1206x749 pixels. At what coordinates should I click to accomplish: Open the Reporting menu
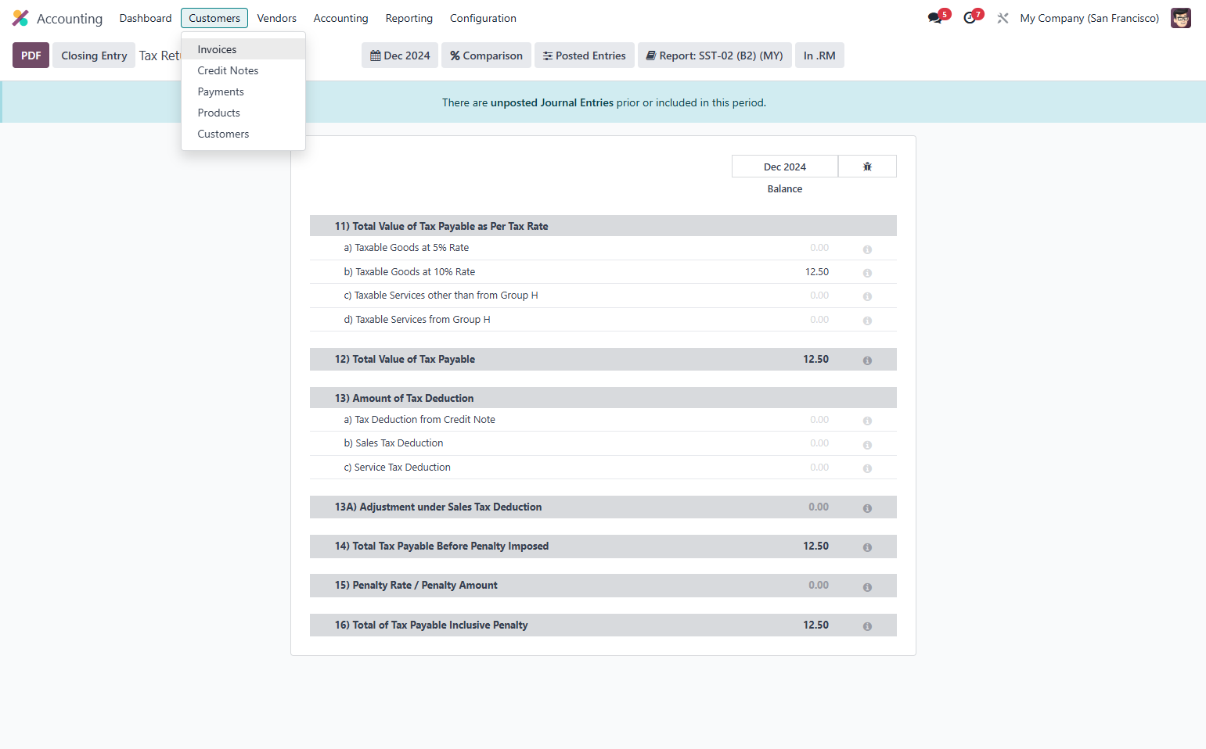[409, 18]
